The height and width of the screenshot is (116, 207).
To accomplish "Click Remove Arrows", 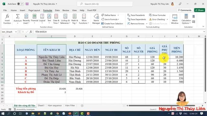I will point(136,24).
